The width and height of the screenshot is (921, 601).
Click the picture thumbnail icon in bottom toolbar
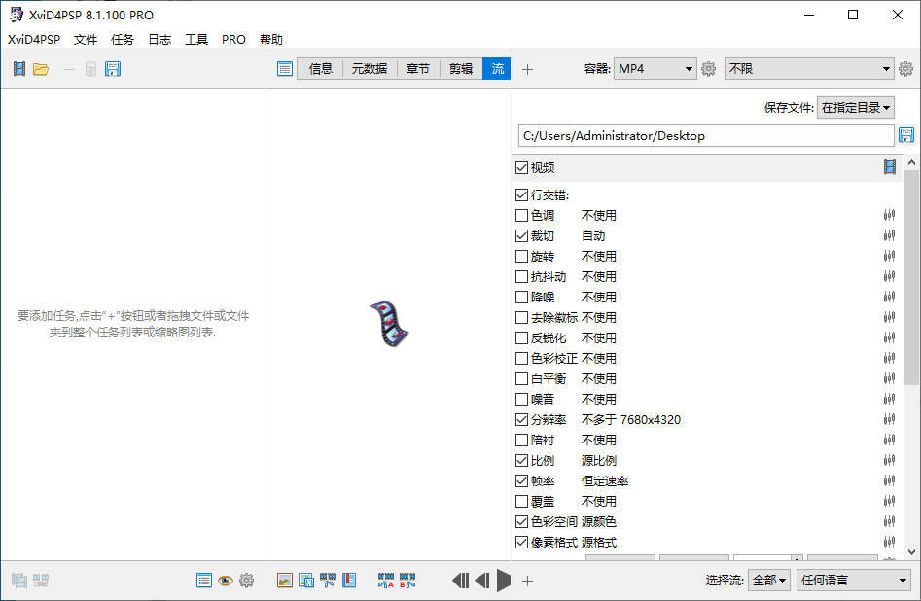(285, 581)
